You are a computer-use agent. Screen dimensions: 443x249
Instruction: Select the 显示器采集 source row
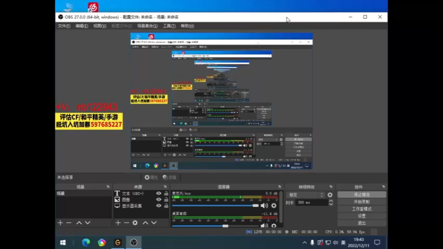tap(141, 206)
